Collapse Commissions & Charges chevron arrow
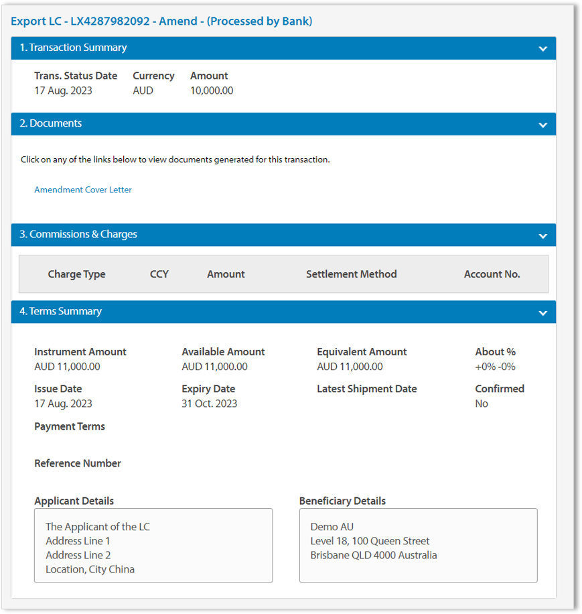582x614 pixels. (x=542, y=235)
